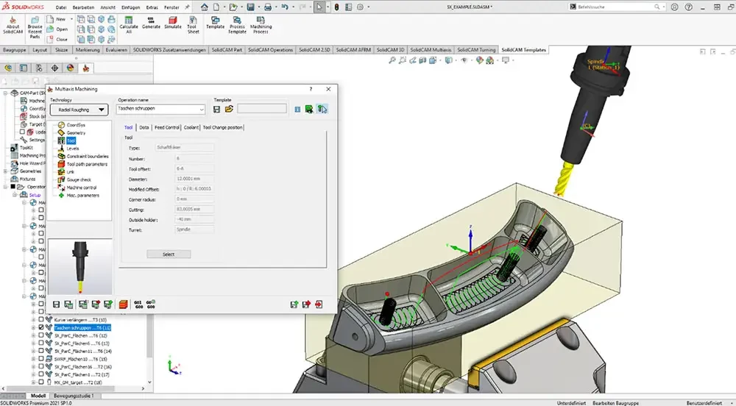Click the Save icon at dialog bottom

point(57,304)
